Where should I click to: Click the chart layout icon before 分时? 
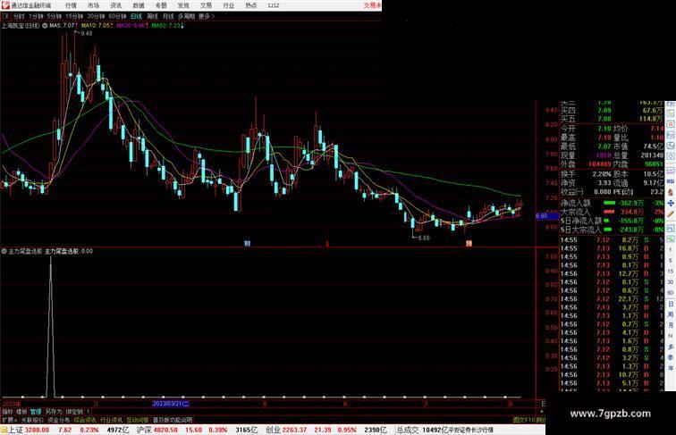tap(5, 16)
